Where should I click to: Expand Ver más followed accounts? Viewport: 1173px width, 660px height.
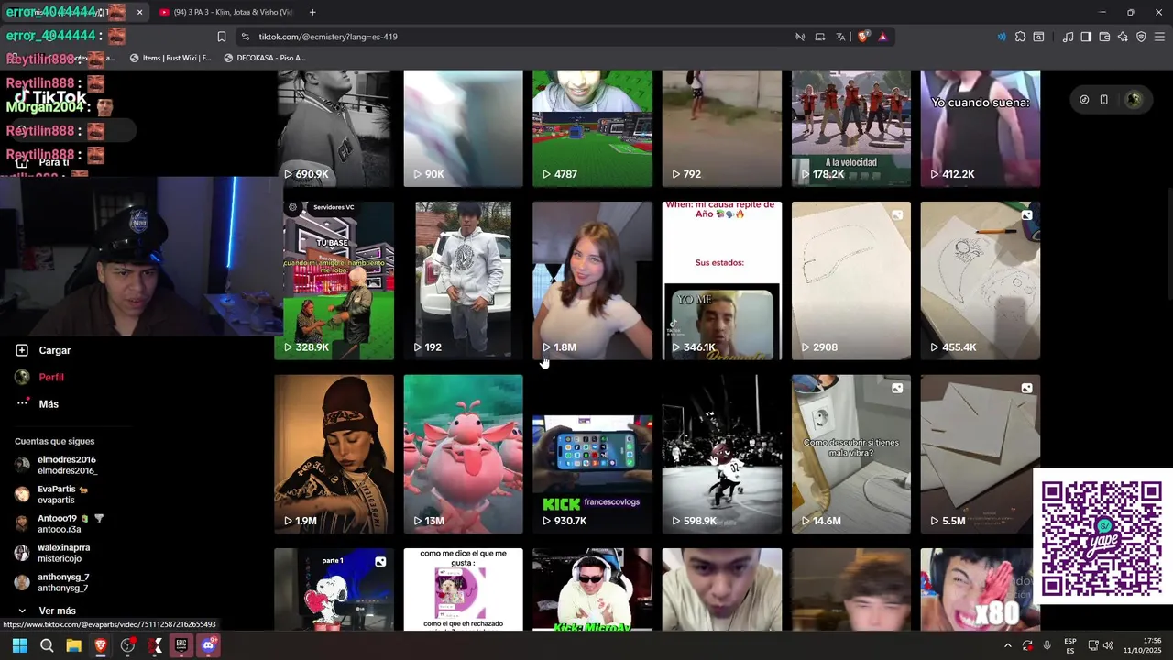pos(46,610)
